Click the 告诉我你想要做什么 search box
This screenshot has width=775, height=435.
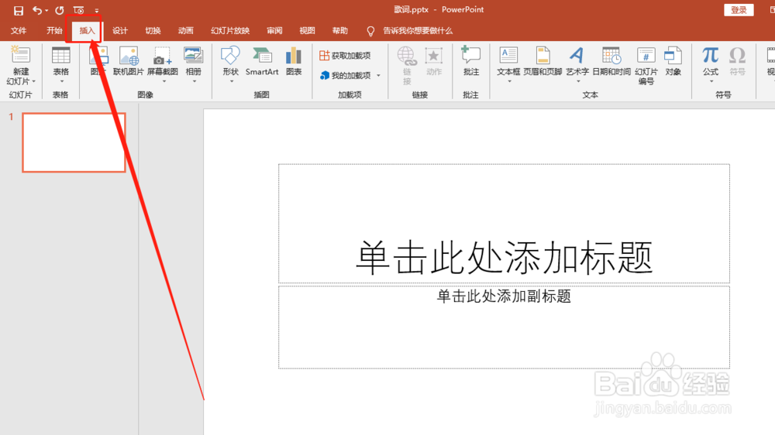click(x=417, y=31)
